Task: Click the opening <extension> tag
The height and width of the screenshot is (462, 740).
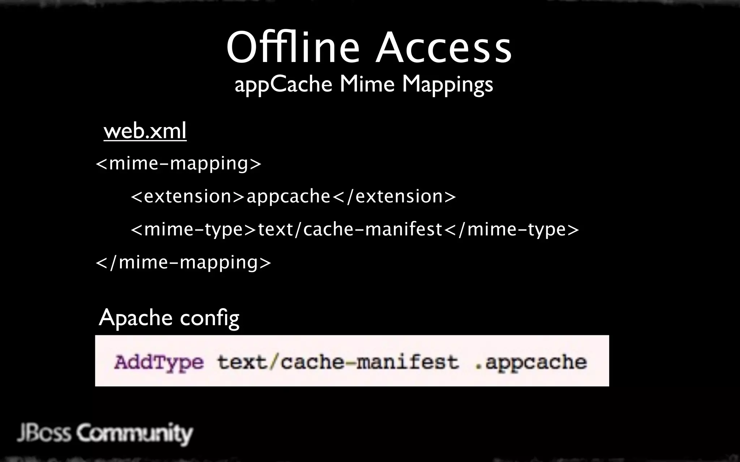Action: tap(188, 196)
